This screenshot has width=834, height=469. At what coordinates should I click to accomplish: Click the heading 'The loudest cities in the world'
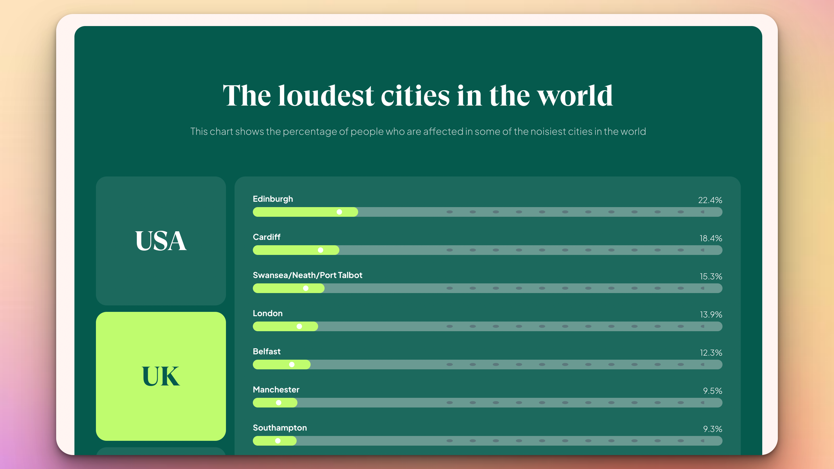[418, 95]
